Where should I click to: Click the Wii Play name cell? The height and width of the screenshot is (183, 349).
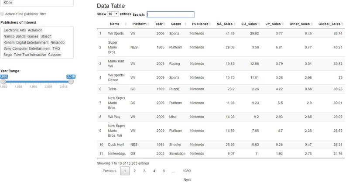click(114, 117)
